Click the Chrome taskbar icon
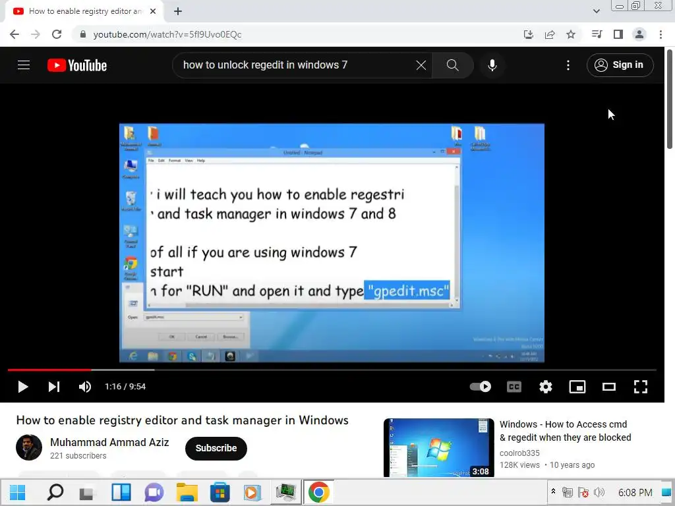The height and width of the screenshot is (506, 675). [318, 492]
